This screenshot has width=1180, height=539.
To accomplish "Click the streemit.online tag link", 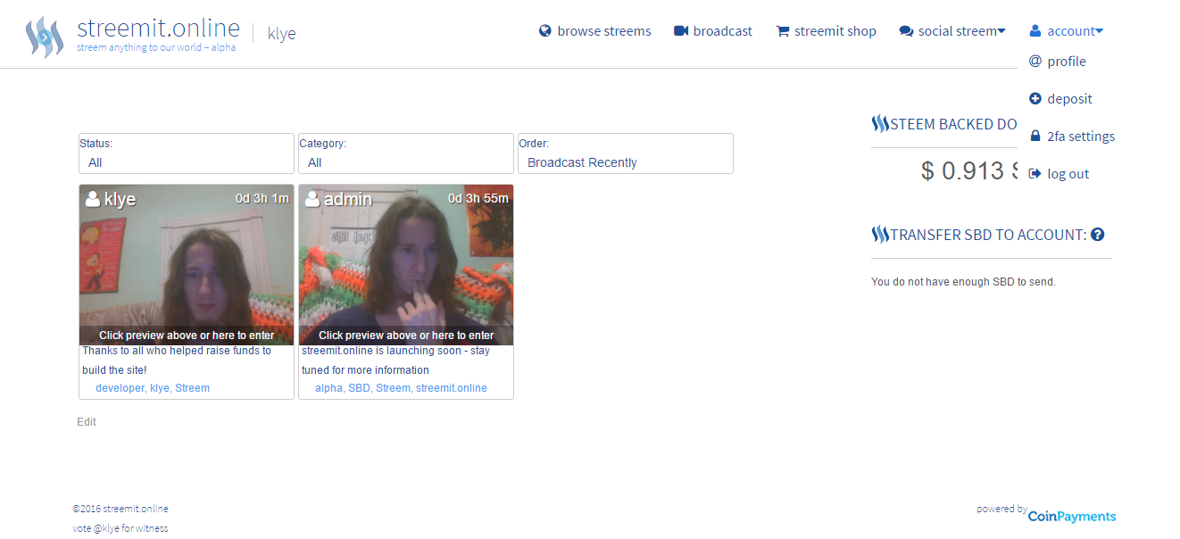I will [x=452, y=388].
